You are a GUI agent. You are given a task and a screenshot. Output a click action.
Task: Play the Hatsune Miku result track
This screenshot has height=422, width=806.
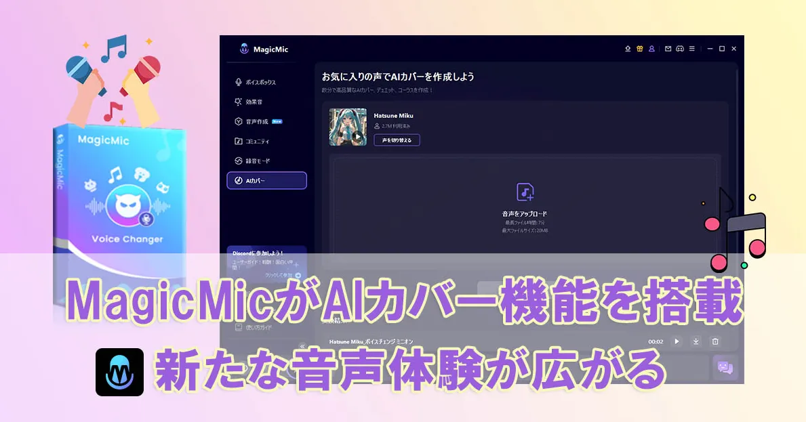(677, 342)
